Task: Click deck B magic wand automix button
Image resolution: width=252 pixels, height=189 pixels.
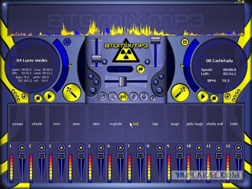Action: (180, 93)
